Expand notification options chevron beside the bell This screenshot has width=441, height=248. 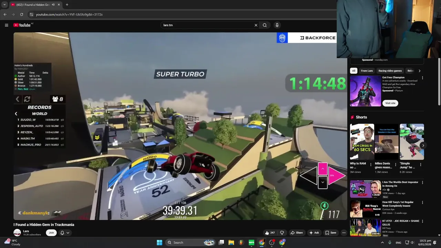point(68,233)
